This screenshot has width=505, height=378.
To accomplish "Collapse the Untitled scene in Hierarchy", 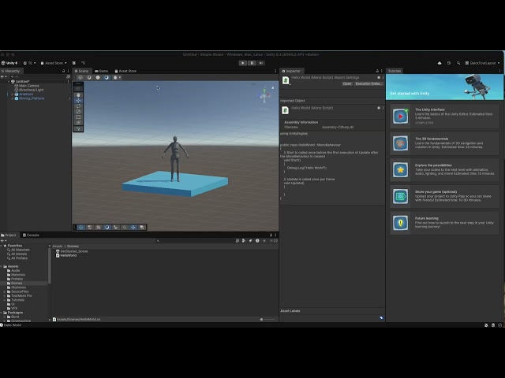I will click(9, 82).
